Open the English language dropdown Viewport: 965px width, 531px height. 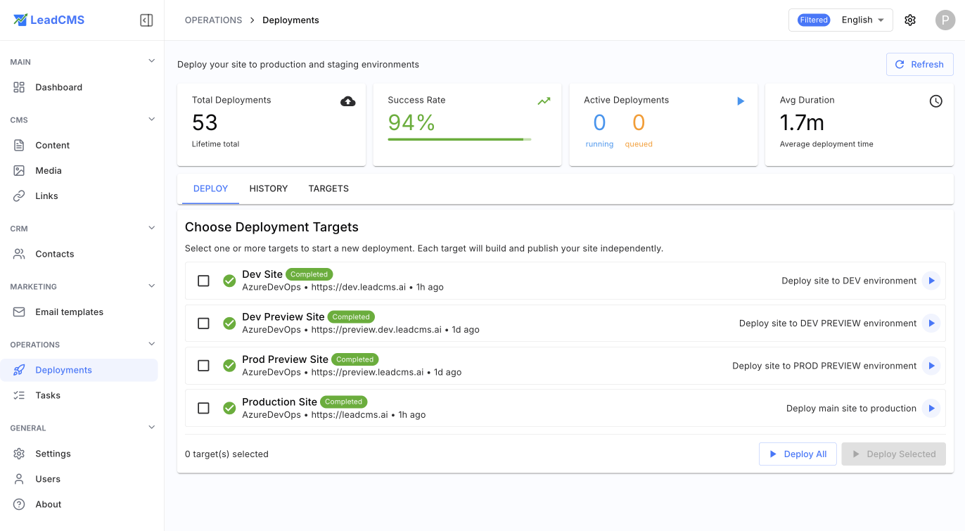861,20
